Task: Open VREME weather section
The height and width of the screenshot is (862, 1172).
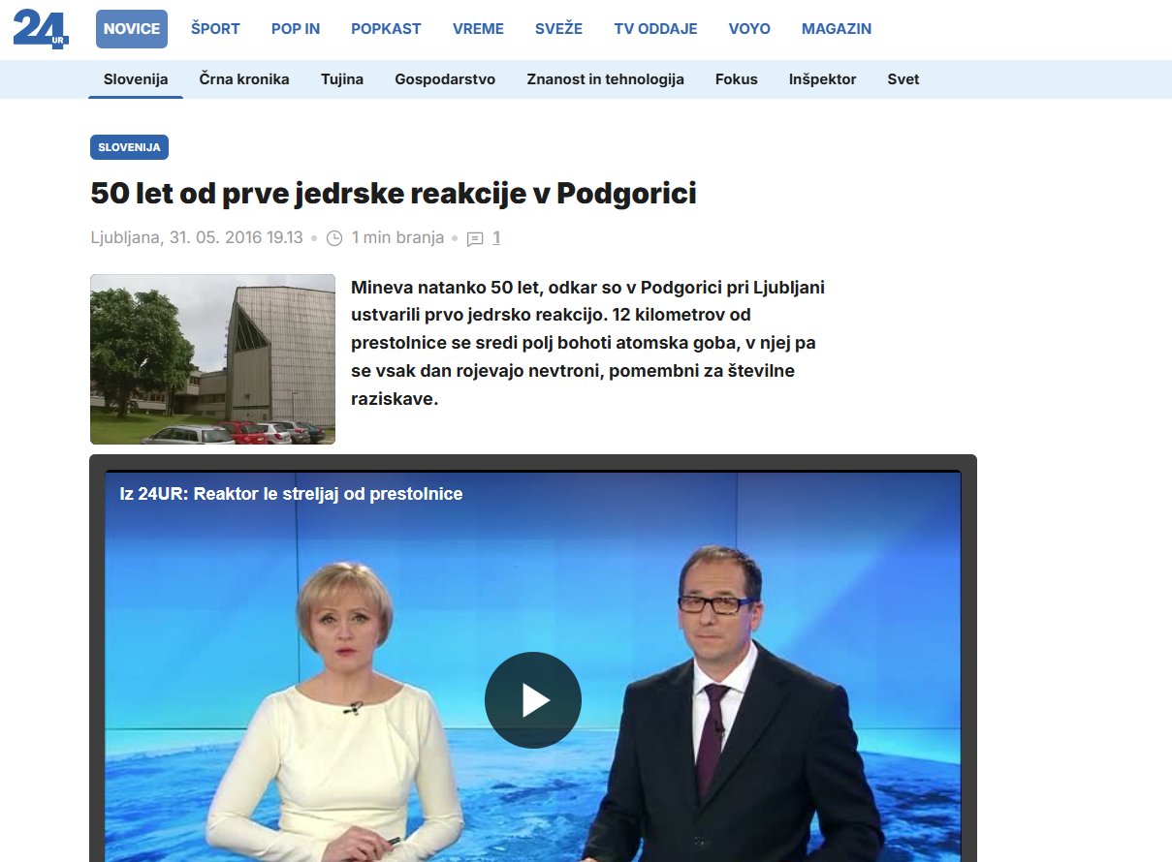Action: tap(478, 29)
